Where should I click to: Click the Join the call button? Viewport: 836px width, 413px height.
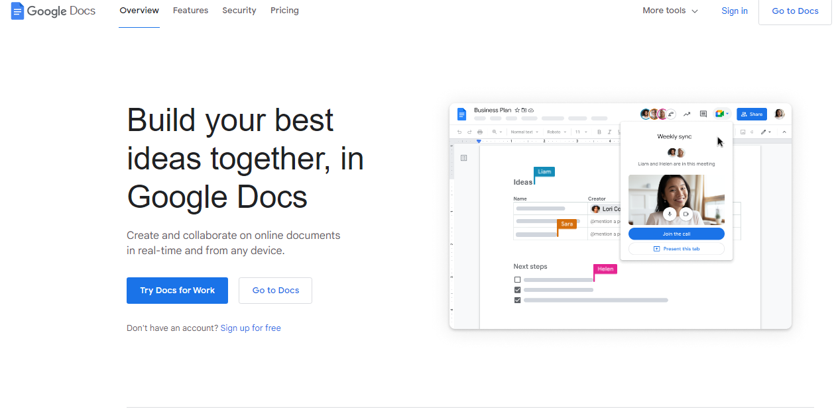tap(676, 234)
